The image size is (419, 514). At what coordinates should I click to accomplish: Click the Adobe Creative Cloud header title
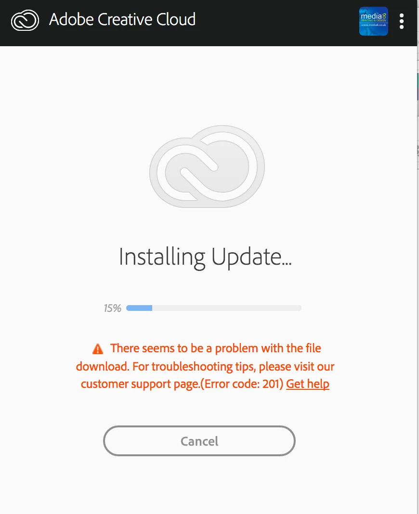pyautogui.click(x=122, y=19)
